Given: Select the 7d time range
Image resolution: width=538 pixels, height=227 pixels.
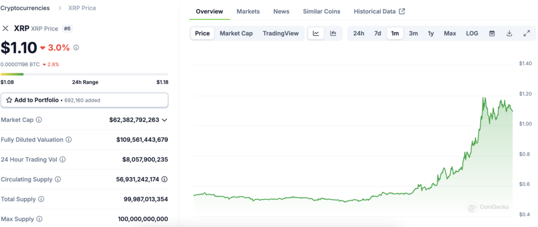Looking at the screenshot, I should click(377, 34).
